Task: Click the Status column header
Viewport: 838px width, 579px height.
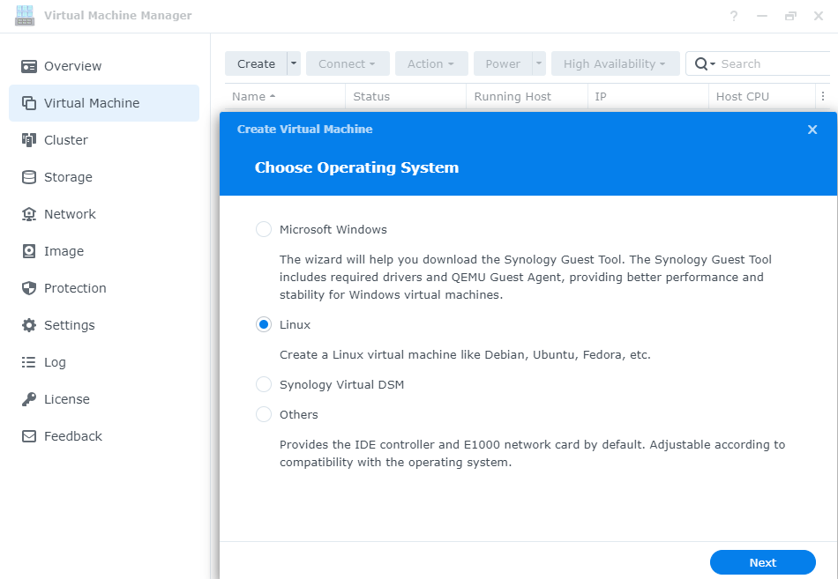Action: pos(406,97)
